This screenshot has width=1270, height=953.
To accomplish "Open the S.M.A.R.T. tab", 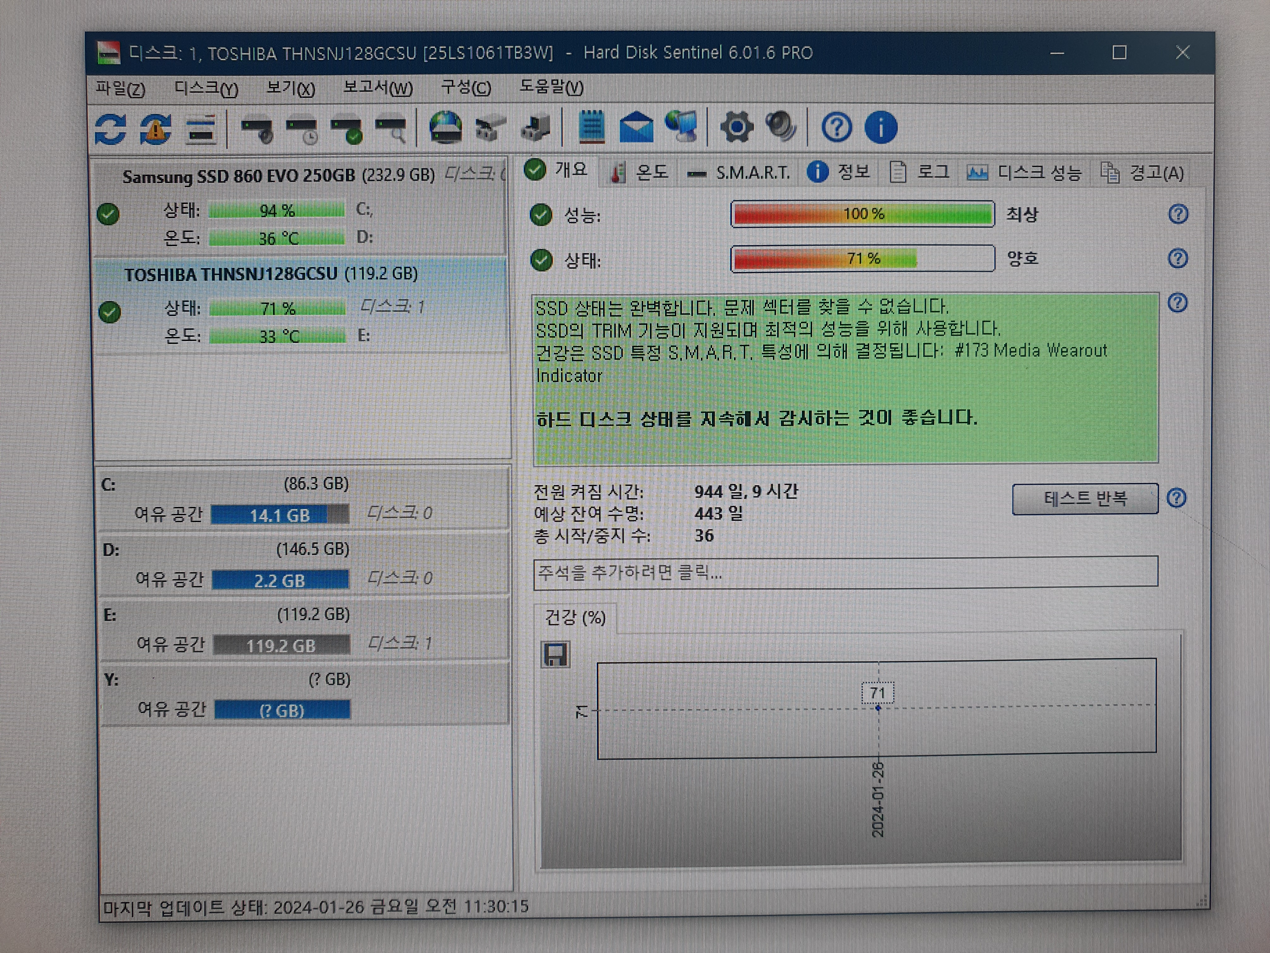I will click(x=739, y=172).
